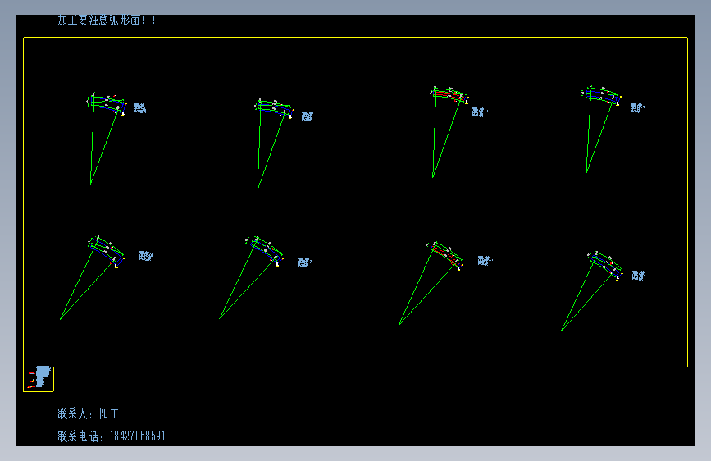Select the note text "加工要注意弧形面！！"
This screenshot has width=711, height=461.
point(107,20)
